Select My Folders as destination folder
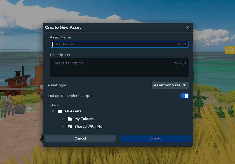Screen dimensions: 235x164 tap(84, 119)
